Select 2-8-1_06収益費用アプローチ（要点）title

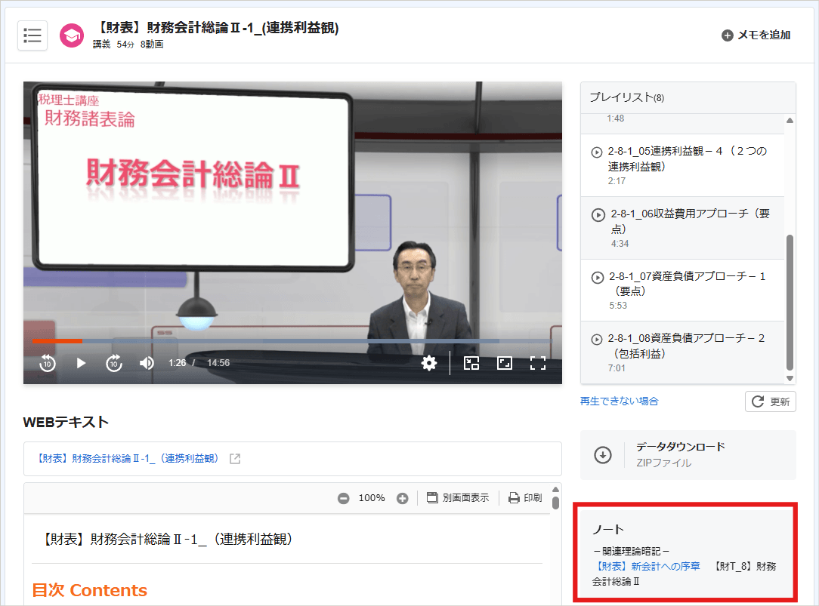click(691, 221)
